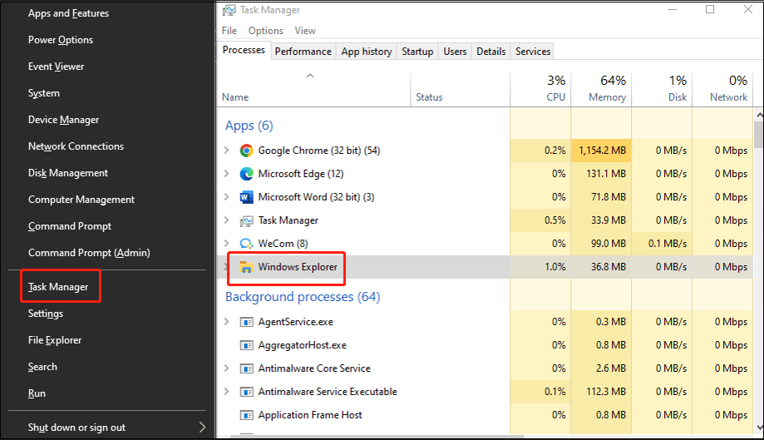The height and width of the screenshot is (440, 764).
Task: Click the Microsoft Edge process icon
Action: [x=247, y=174]
